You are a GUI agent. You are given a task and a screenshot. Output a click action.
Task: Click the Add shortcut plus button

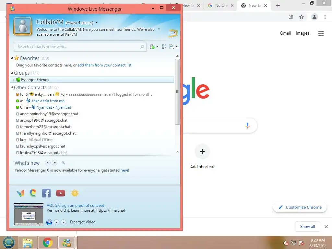(202, 151)
